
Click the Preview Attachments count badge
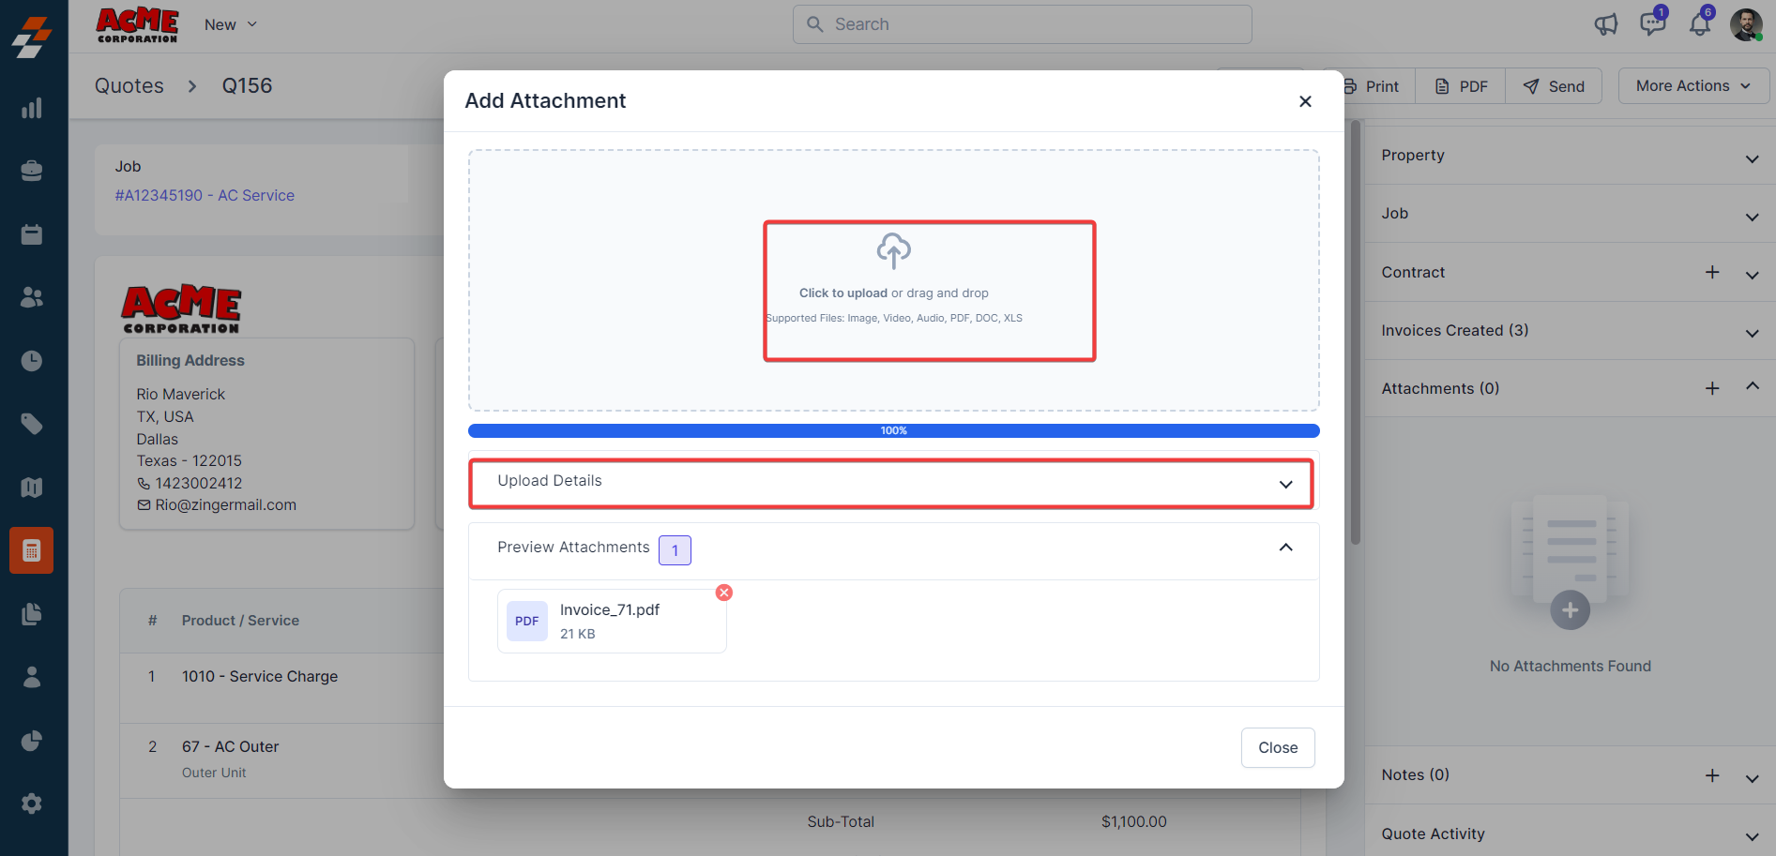(675, 550)
